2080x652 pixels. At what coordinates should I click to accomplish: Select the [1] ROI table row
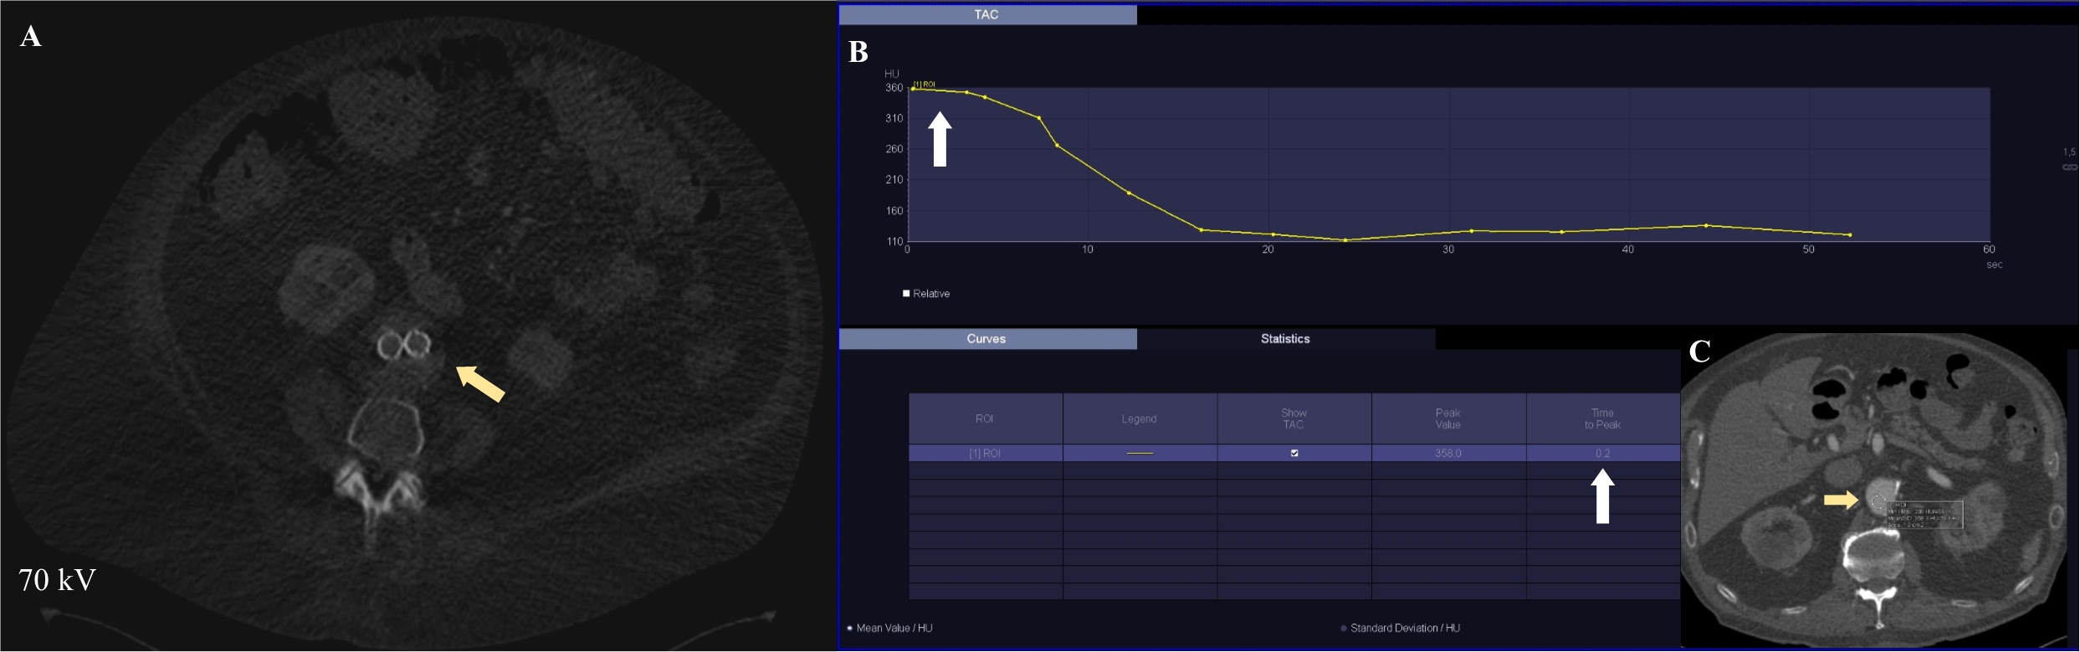click(984, 454)
